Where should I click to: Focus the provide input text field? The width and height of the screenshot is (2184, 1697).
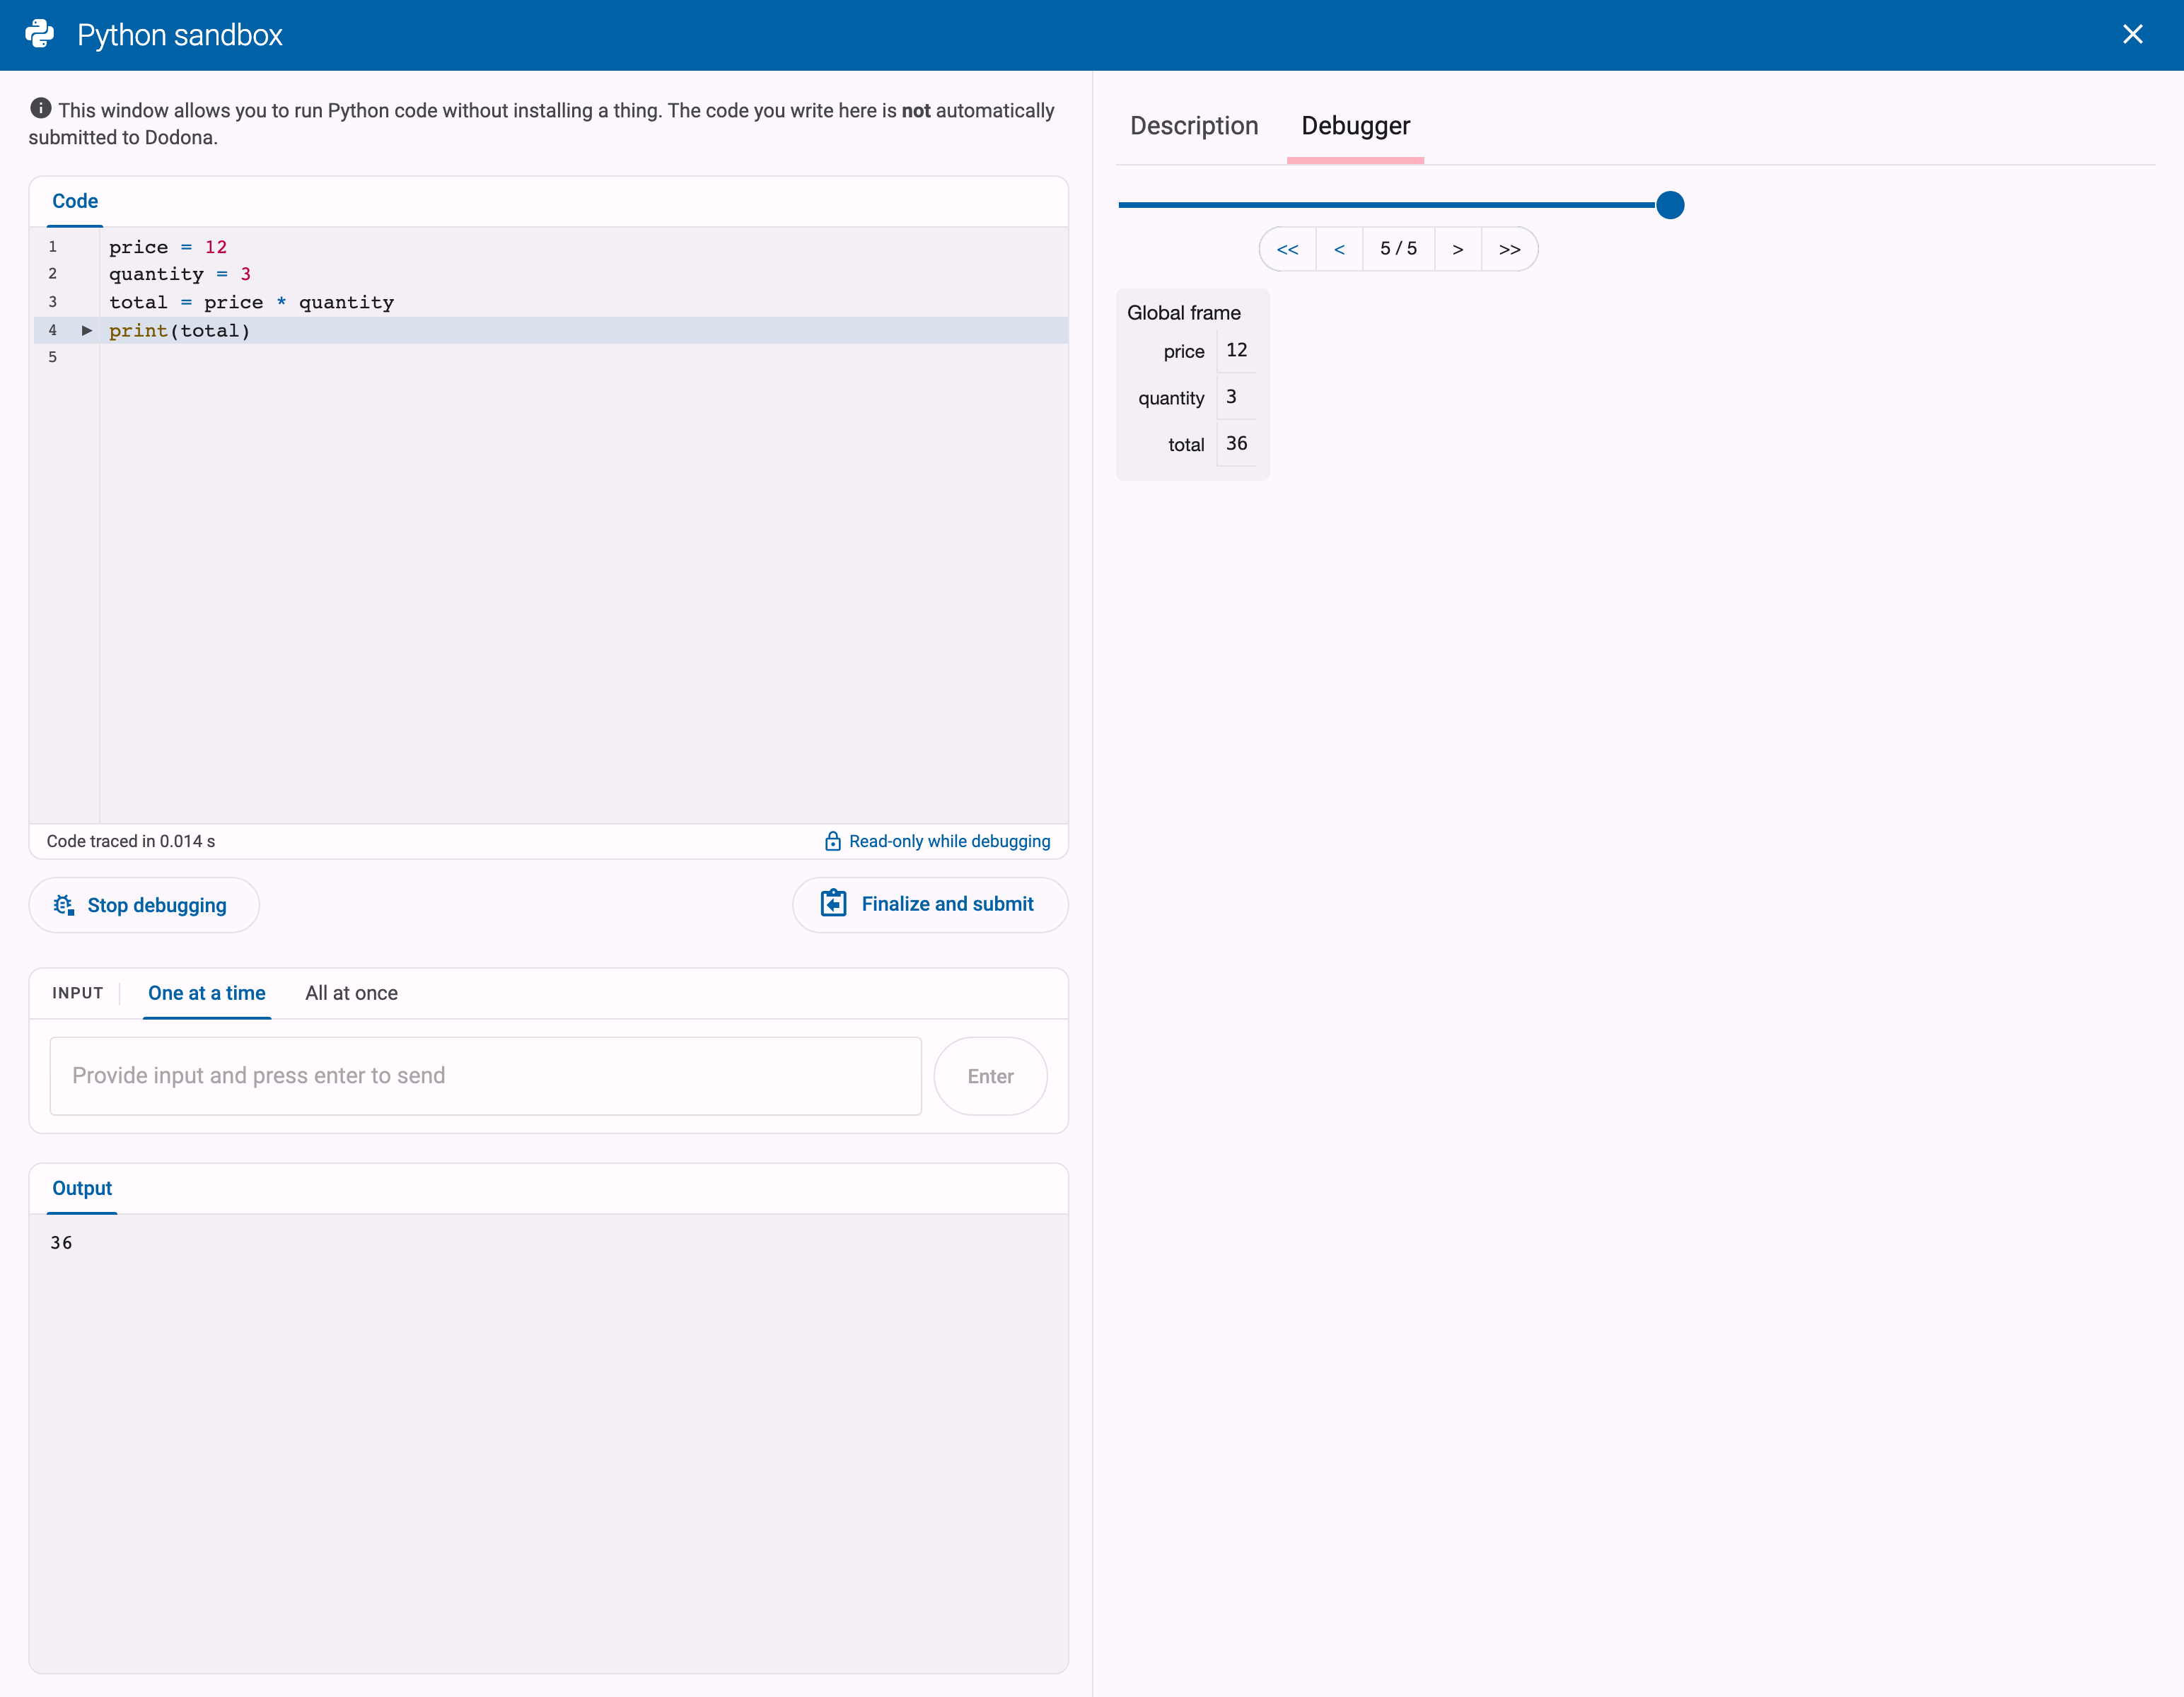(486, 1076)
